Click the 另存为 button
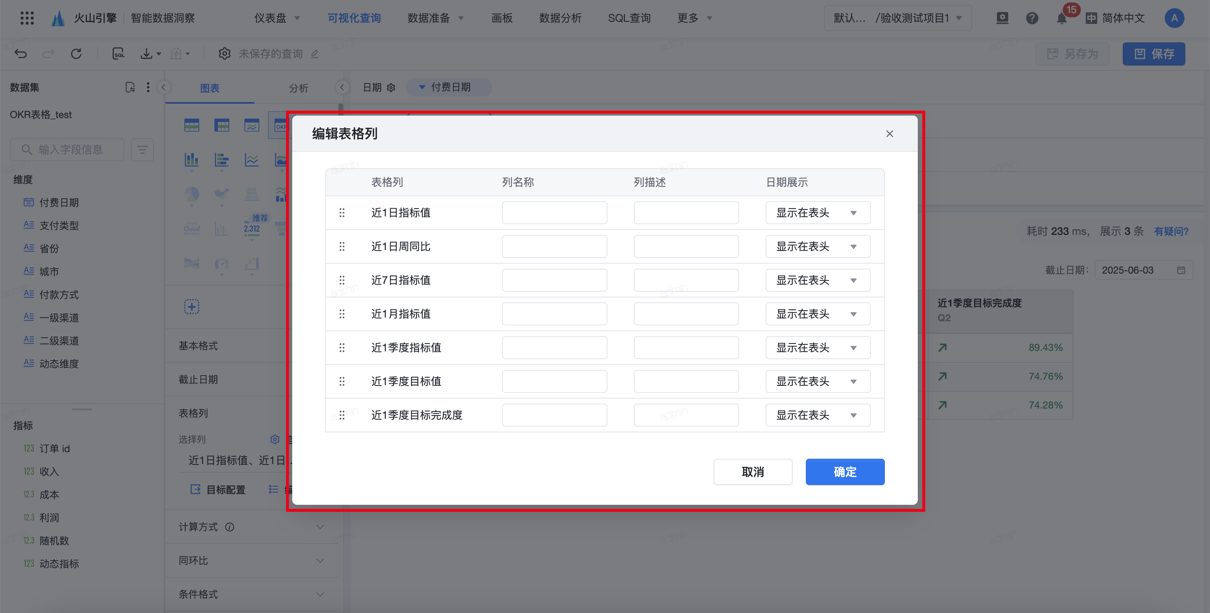The image size is (1210, 613). click(x=1073, y=54)
